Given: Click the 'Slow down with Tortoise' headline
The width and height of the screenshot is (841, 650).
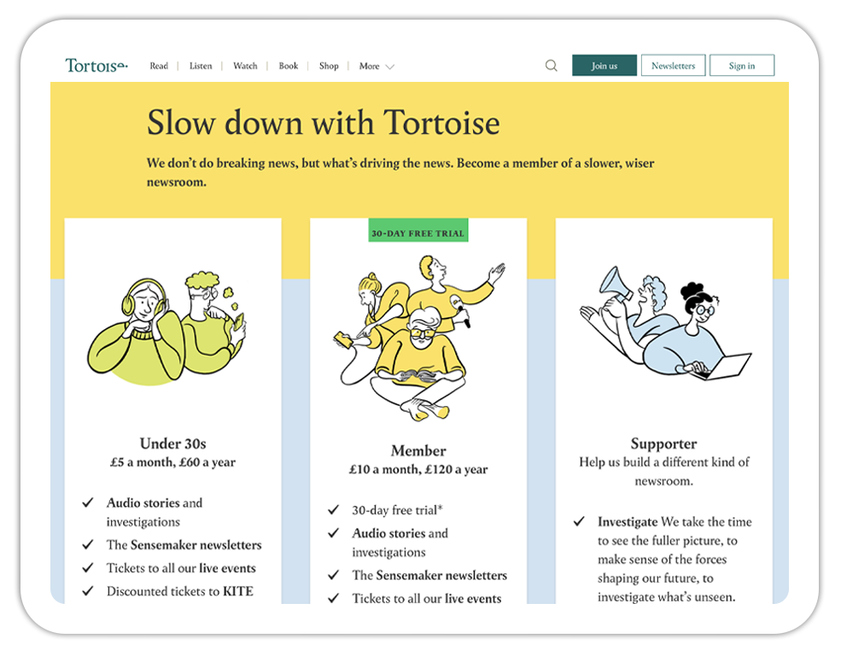Looking at the screenshot, I should 324,123.
